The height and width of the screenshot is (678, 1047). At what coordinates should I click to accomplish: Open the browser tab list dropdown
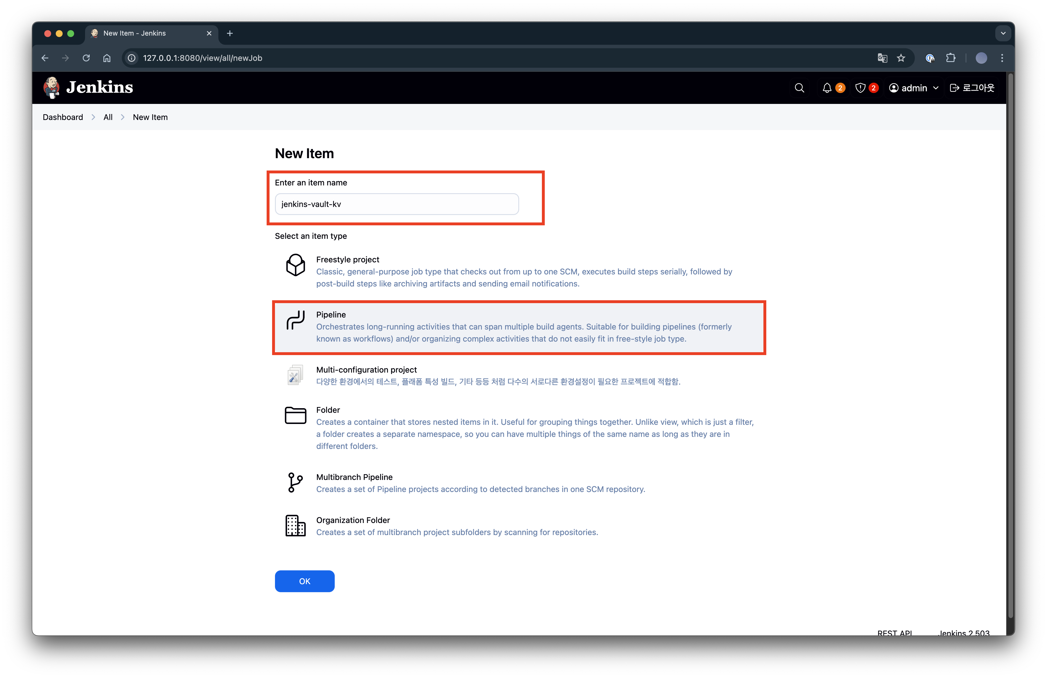point(1003,33)
